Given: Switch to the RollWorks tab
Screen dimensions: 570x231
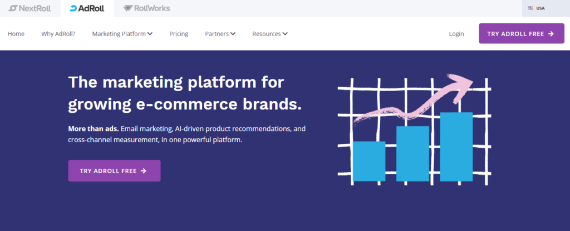Looking at the screenshot, I should point(146,8).
